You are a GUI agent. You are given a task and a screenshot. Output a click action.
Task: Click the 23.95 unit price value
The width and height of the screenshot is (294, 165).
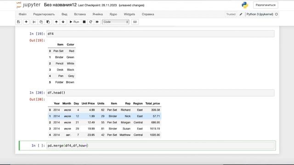coord(91,135)
